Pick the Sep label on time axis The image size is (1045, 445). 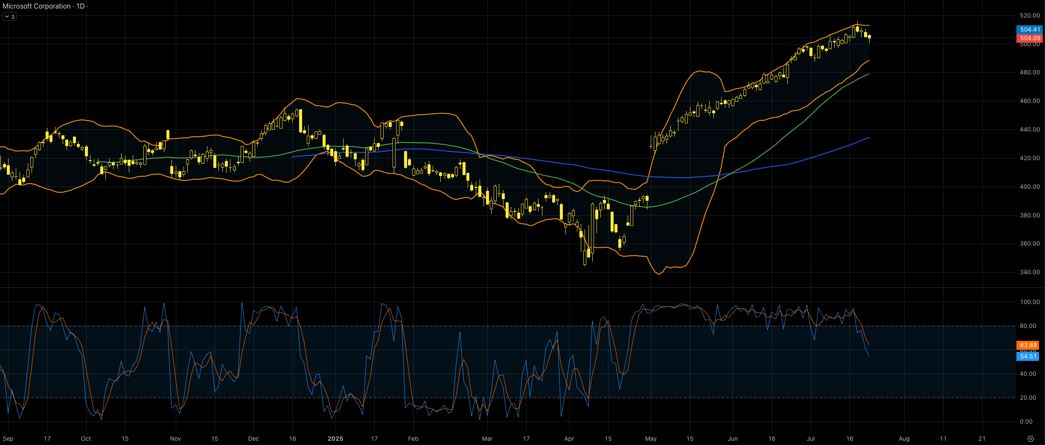click(8, 439)
